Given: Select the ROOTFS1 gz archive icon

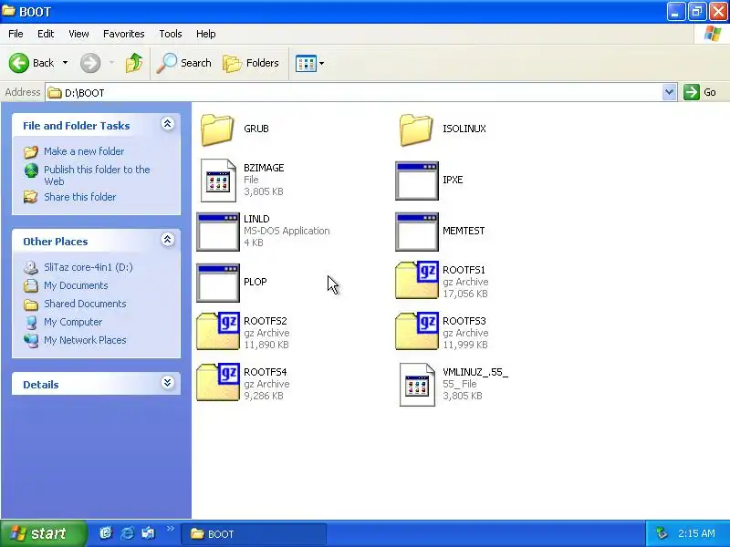Looking at the screenshot, I should pyautogui.click(x=417, y=281).
